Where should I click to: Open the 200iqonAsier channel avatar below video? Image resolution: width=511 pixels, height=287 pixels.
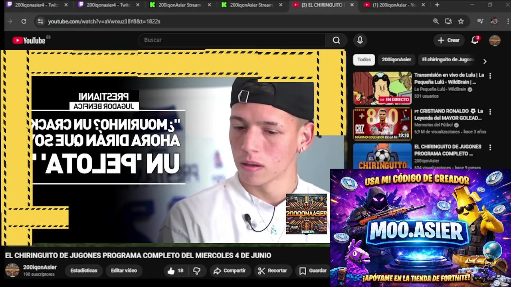coord(12,270)
